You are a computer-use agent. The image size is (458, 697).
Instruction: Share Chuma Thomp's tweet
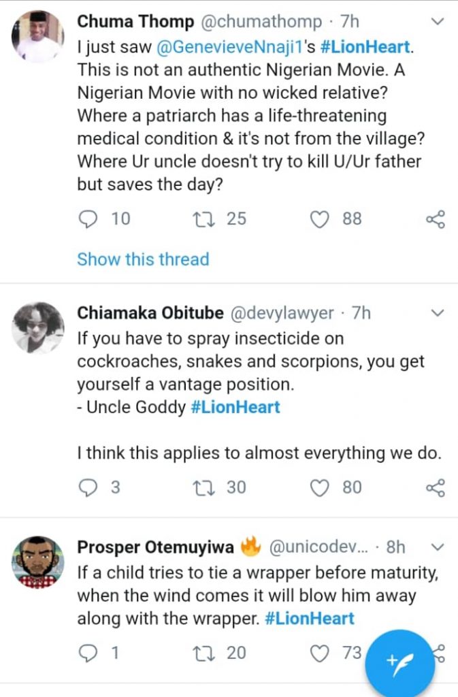(x=435, y=219)
